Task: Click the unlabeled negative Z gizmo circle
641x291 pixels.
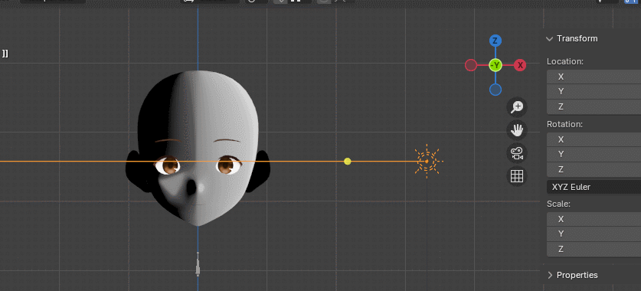Action: coord(495,90)
